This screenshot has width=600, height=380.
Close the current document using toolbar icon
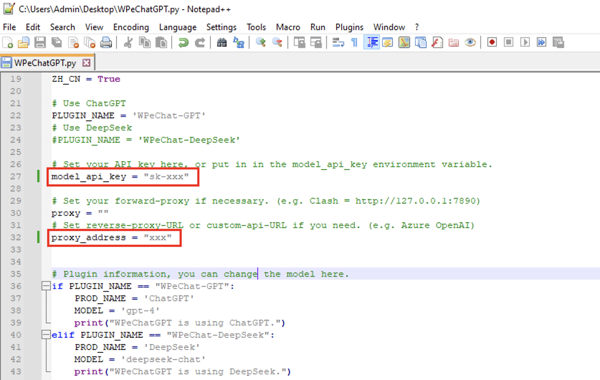[x=73, y=42]
